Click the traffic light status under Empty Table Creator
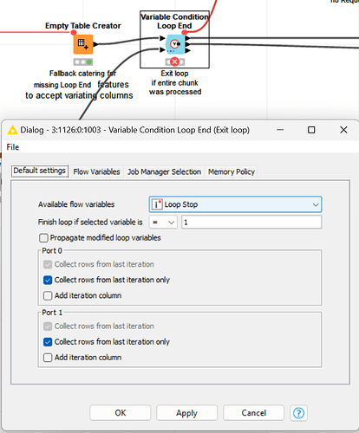 click(x=83, y=61)
